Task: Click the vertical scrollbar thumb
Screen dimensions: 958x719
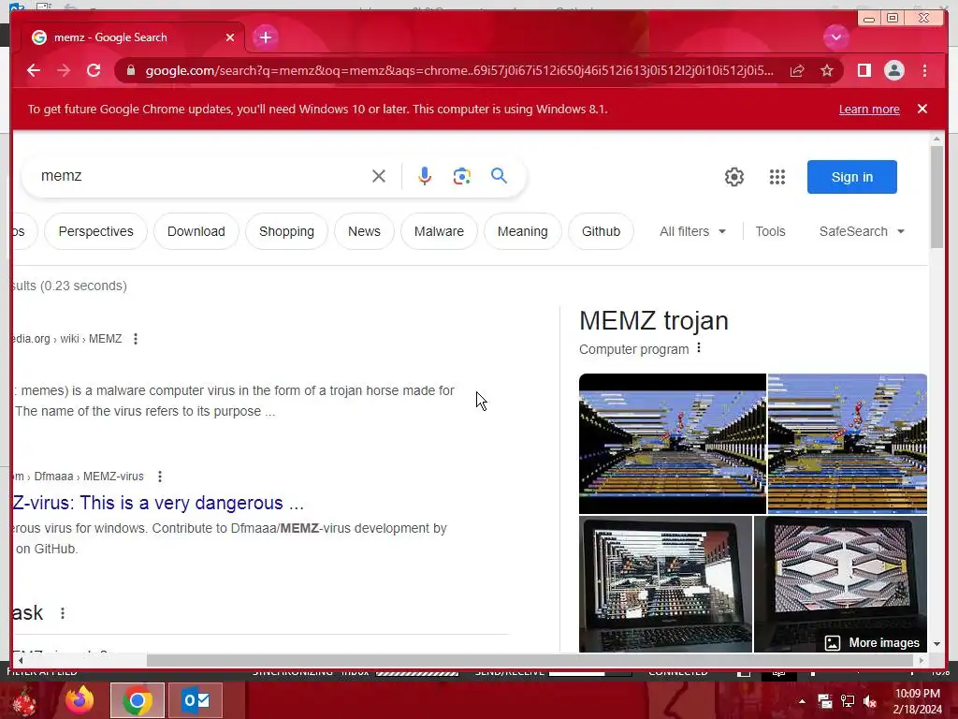Action: tap(936, 197)
